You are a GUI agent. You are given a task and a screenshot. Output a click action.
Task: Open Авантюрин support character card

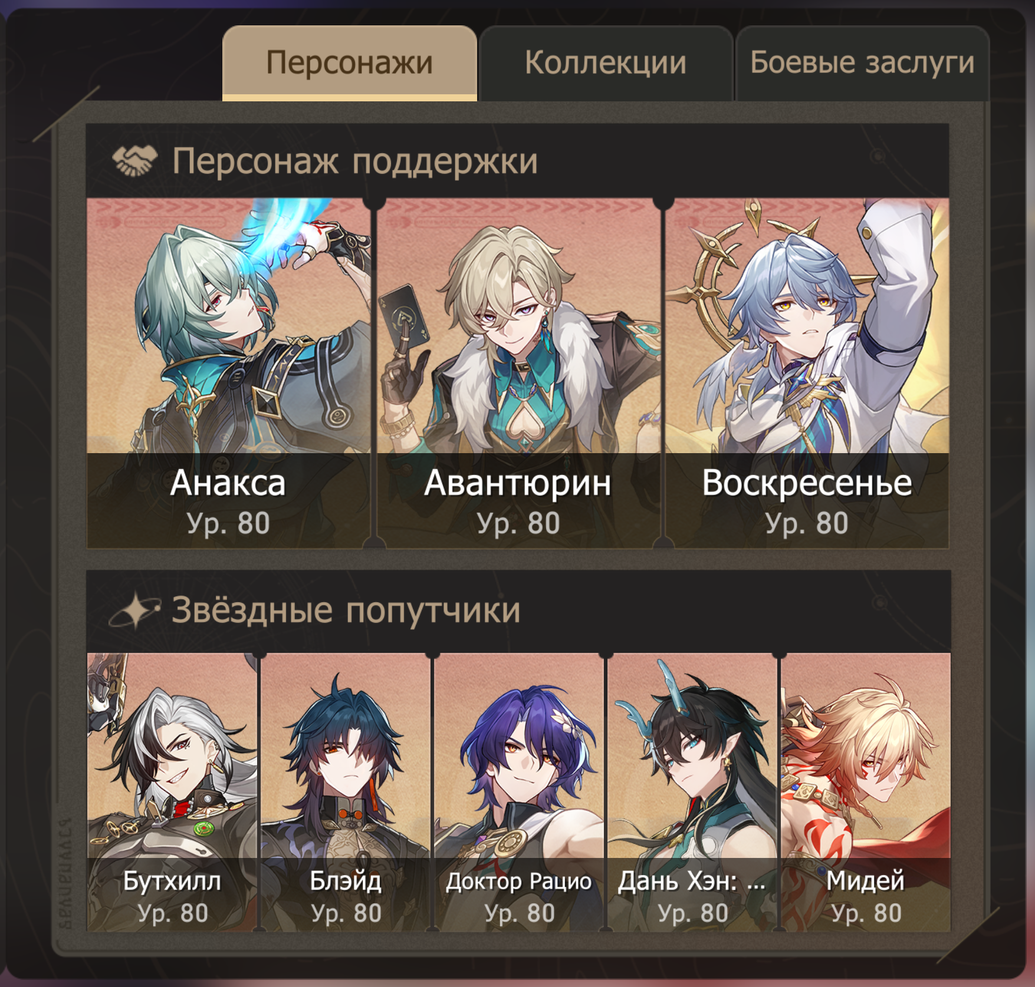click(x=518, y=373)
